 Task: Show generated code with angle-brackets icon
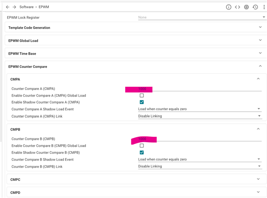coord(237,7)
